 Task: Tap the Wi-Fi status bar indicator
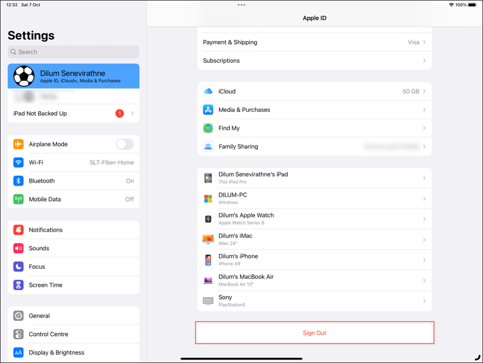tap(451, 5)
